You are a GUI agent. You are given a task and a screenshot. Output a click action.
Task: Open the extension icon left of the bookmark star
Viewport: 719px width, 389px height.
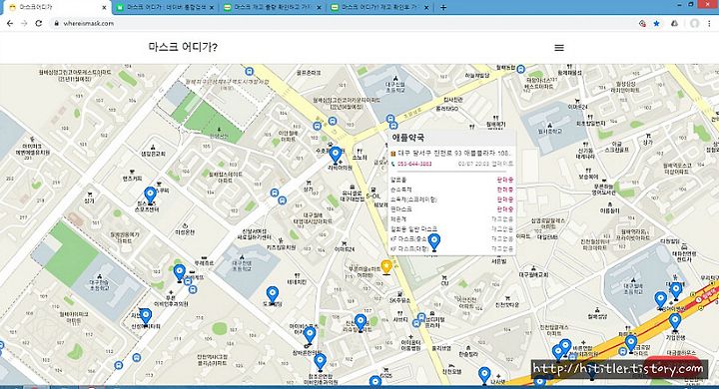pyautogui.click(x=642, y=23)
